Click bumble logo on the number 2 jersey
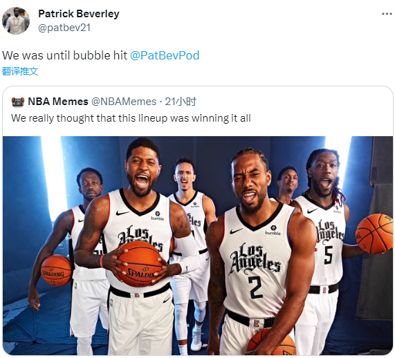Viewport: 395px width, 358px height. click(x=273, y=230)
